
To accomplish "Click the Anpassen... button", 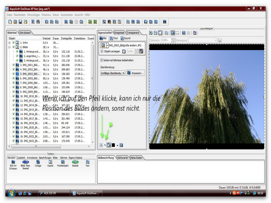I will coord(135,73).
